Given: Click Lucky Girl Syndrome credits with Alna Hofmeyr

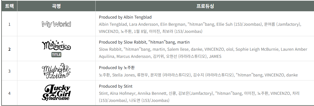Looking at the screenshot, I should [x=199, y=97].
